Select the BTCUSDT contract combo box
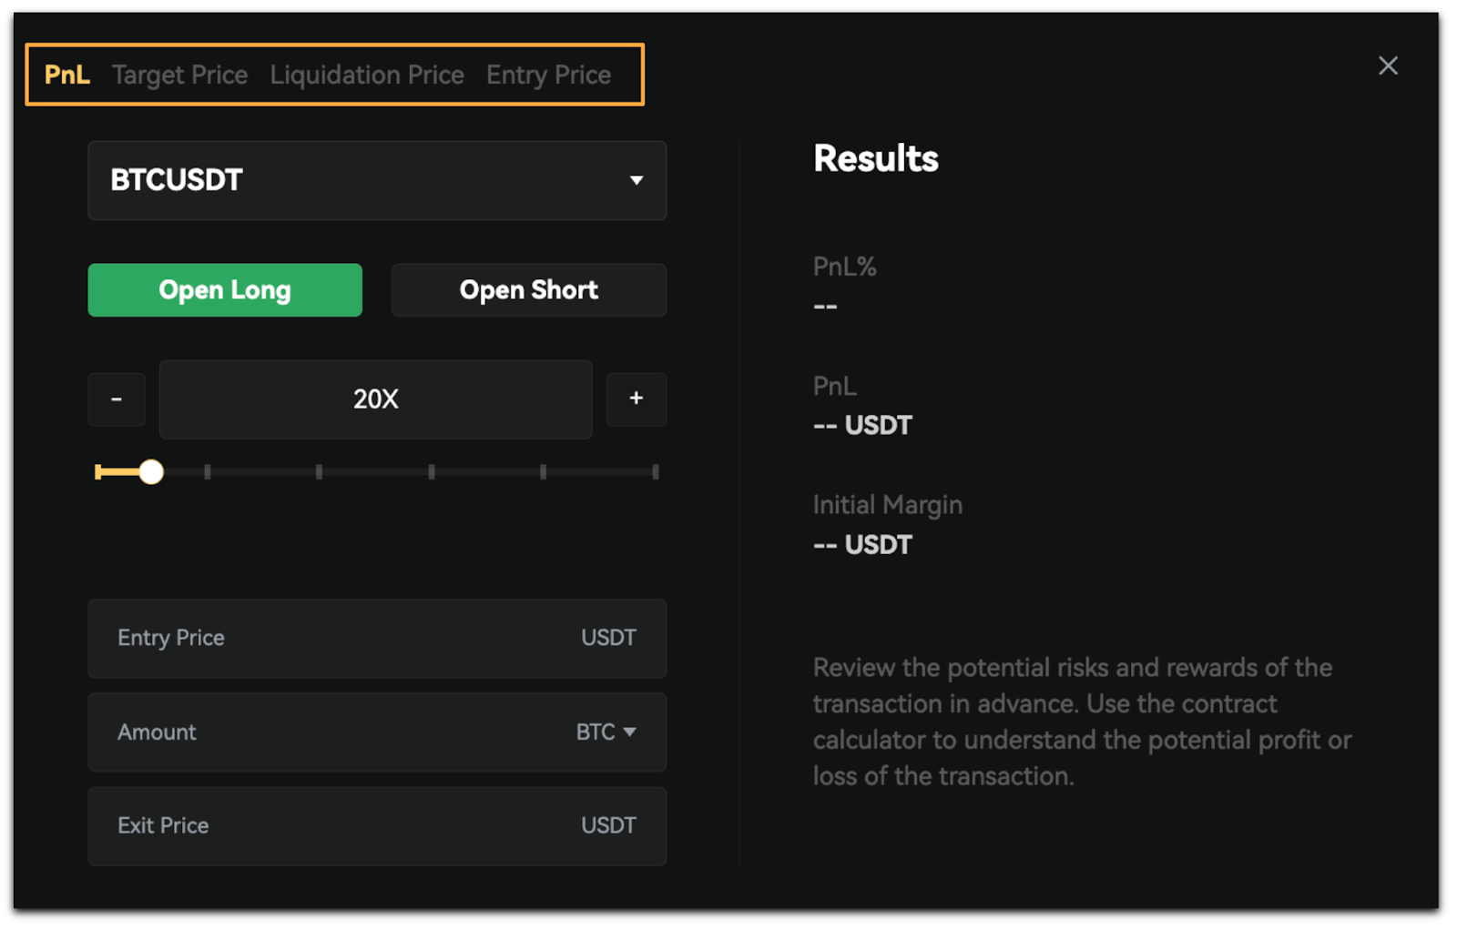The height and width of the screenshot is (929, 1457). coord(377,180)
